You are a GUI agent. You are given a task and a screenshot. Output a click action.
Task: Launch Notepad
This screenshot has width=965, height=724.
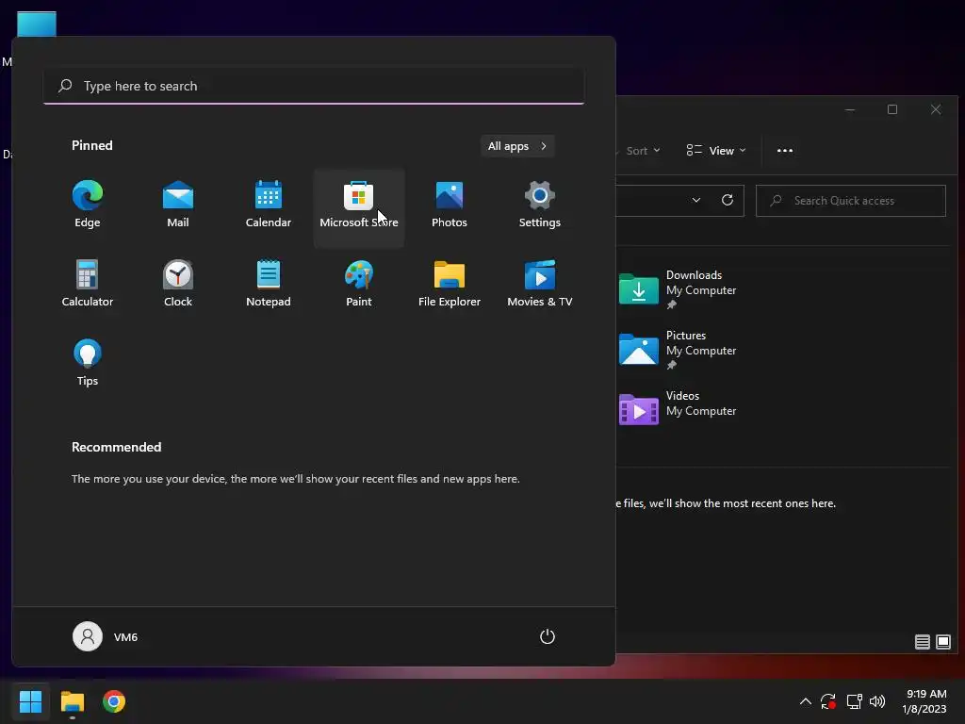[x=269, y=284]
